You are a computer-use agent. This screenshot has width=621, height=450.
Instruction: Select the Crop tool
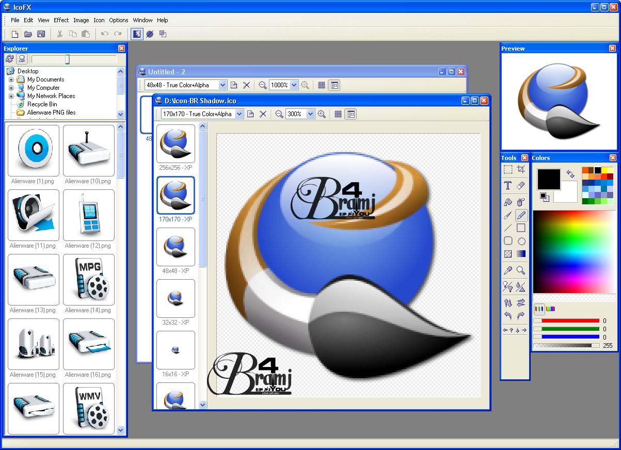click(521, 170)
